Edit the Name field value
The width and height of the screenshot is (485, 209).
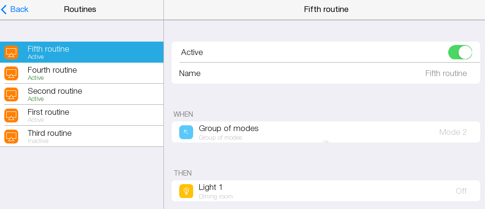446,73
